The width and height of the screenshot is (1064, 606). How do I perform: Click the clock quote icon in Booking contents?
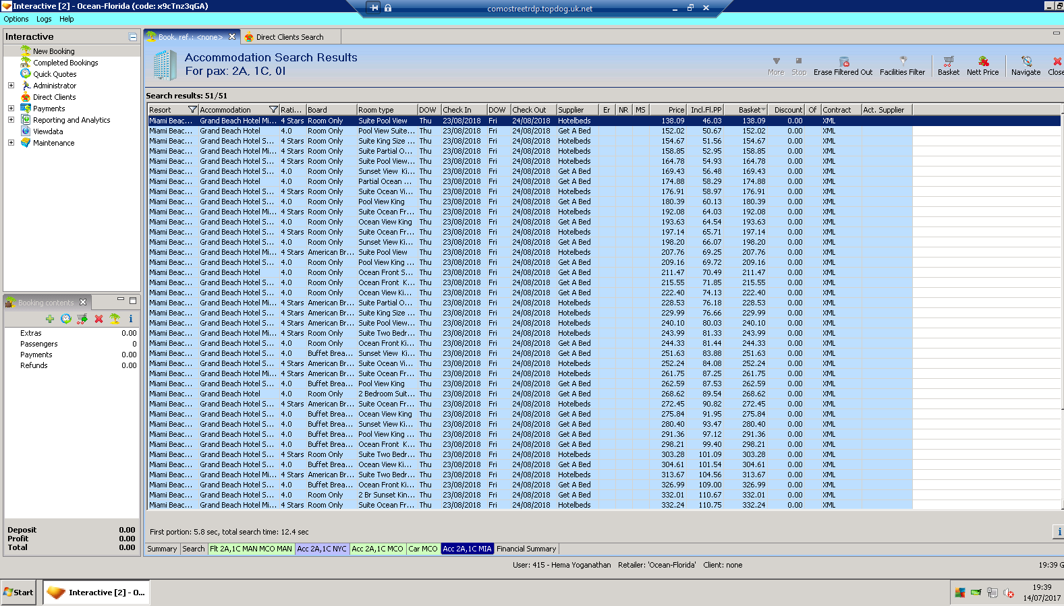pos(65,319)
